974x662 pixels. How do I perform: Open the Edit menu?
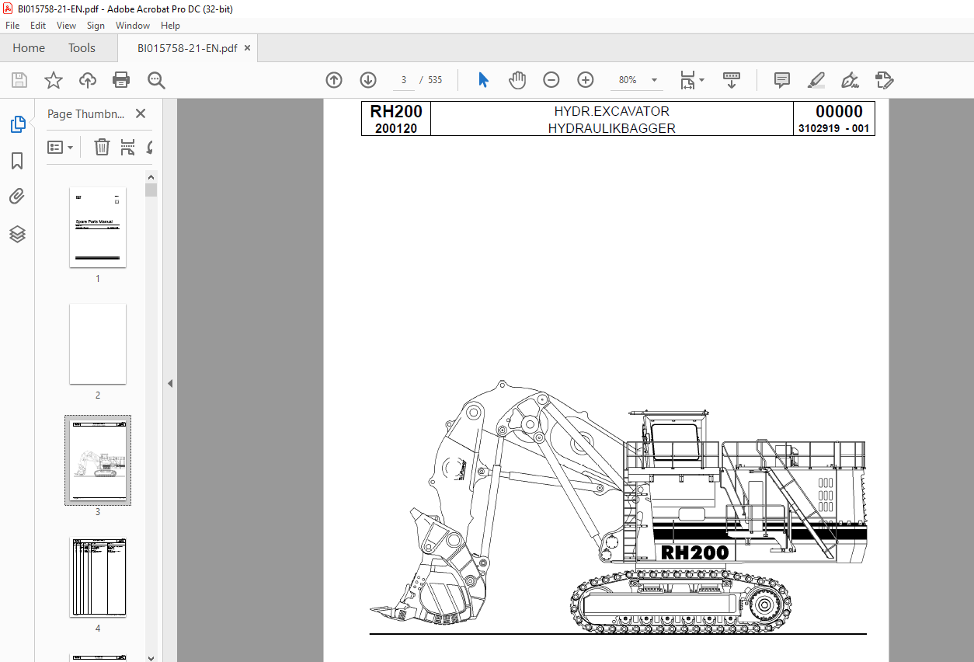[x=38, y=26]
